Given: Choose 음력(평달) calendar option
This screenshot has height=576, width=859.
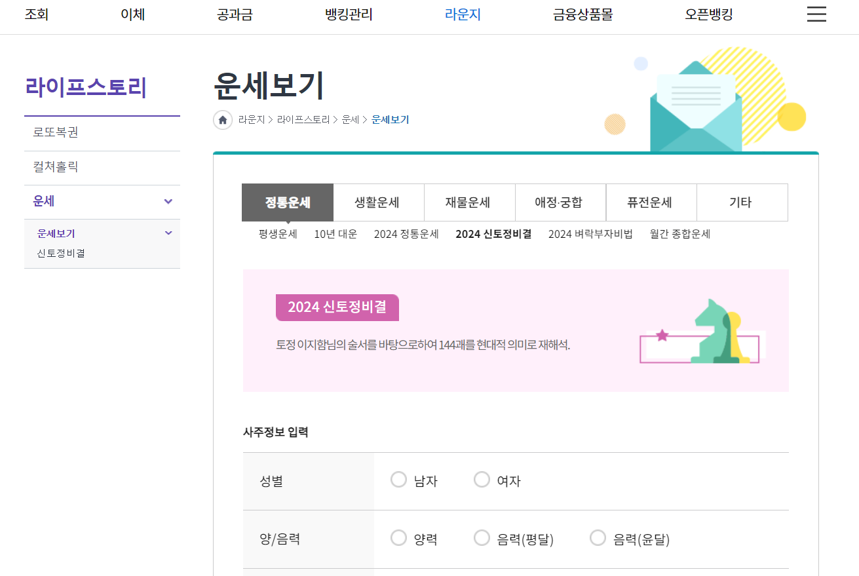Looking at the screenshot, I should tap(482, 537).
